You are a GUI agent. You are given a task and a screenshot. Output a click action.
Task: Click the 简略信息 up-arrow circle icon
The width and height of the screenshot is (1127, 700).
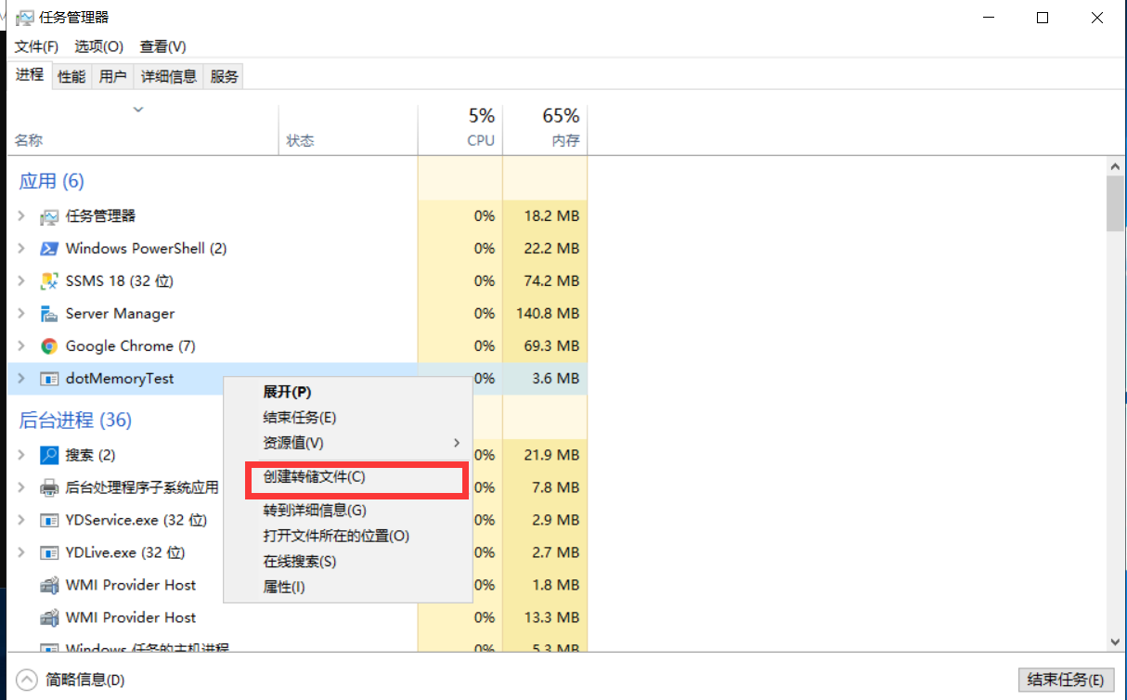pyautogui.click(x=27, y=681)
